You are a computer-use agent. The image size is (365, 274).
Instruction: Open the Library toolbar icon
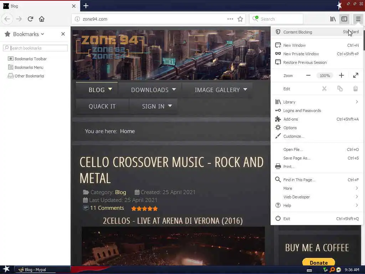point(333,19)
